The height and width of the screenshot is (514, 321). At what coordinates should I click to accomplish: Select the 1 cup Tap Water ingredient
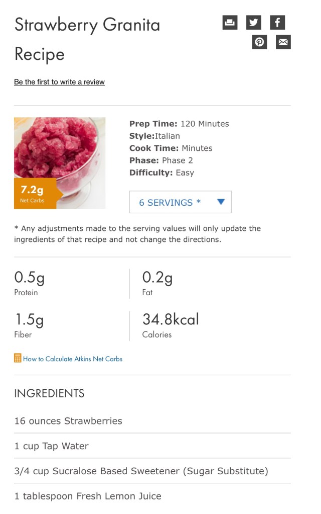coord(51,446)
